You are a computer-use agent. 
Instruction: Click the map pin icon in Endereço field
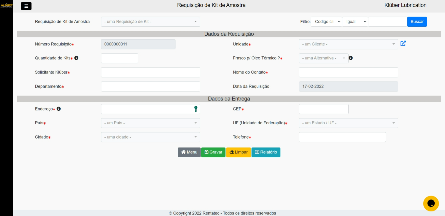(196, 109)
